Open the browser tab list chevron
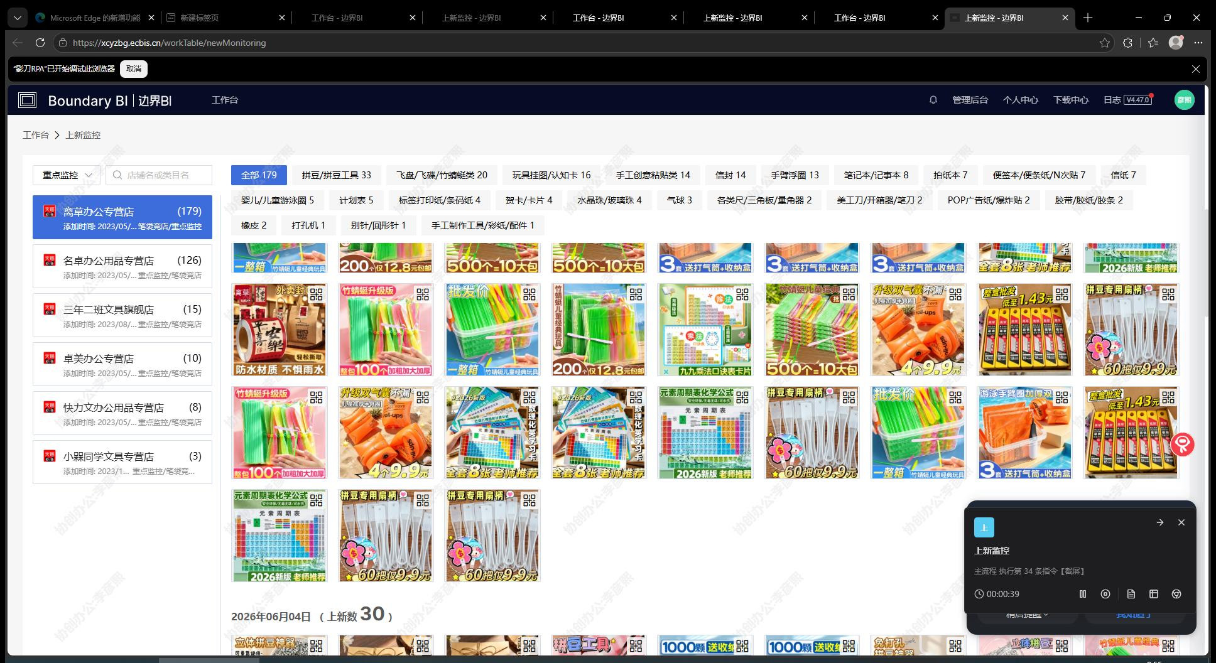Image resolution: width=1216 pixels, height=663 pixels. [18, 18]
